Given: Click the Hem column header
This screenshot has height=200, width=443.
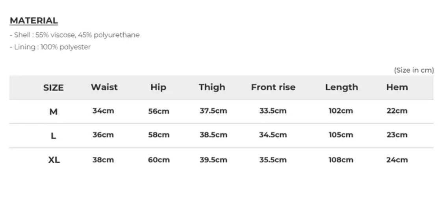Looking at the screenshot, I should (x=397, y=87).
